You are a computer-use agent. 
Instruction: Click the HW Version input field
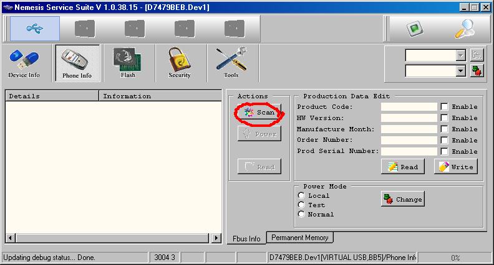tap(409, 118)
